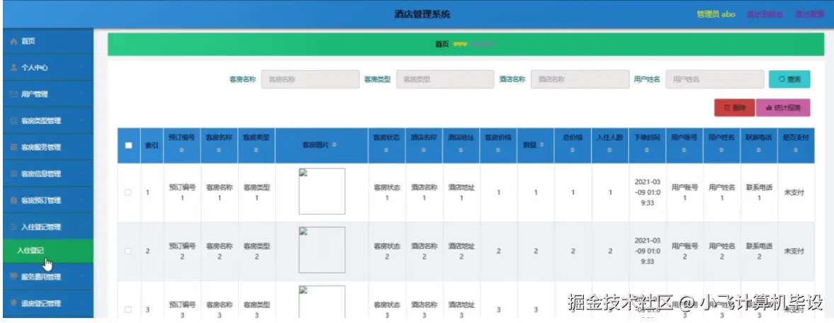Screen dimensions: 834x323
Task: Sort by 预订编号 column sort icon
Action: pyautogui.click(x=182, y=151)
